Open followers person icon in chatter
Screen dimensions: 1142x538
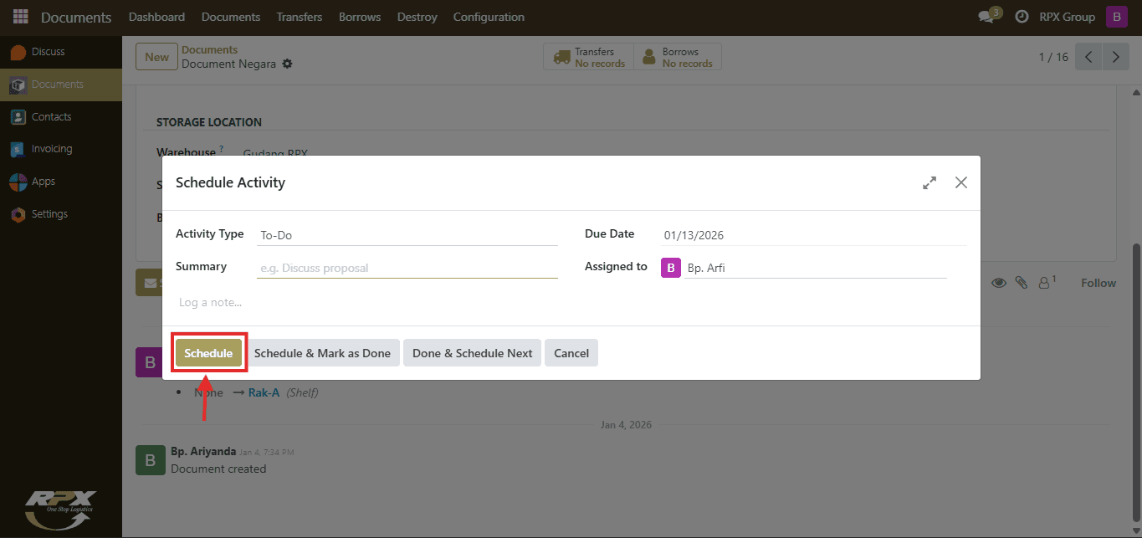pyautogui.click(x=1045, y=283)
